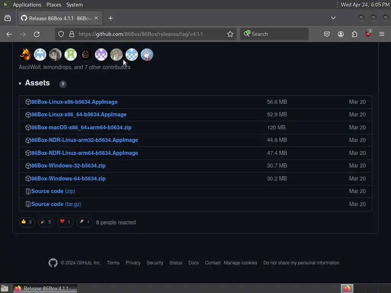The image size is (391, 293).
Task: Open a new browser tab
Action: pos(110,18)
